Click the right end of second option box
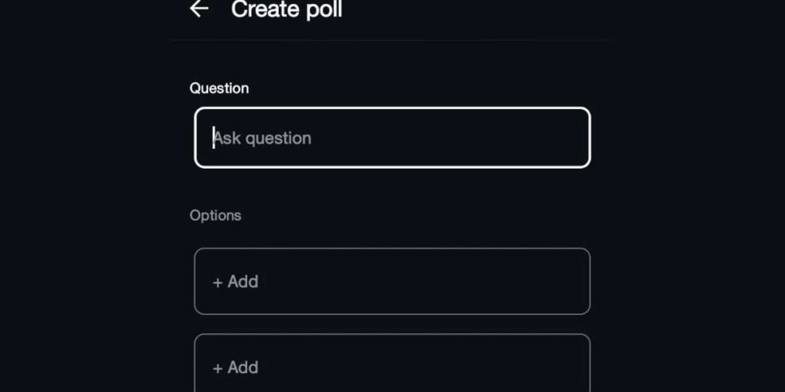Image resolution: width=785 pixels, height=392 pixels. point(569,366)
